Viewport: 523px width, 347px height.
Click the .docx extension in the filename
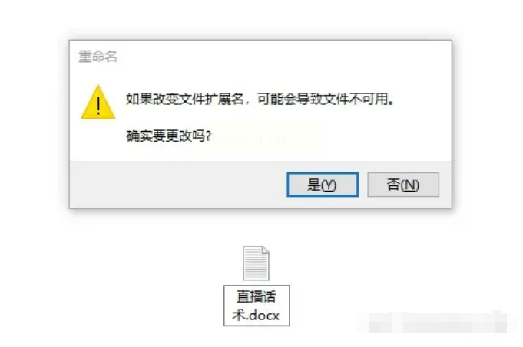click(262, 315)
